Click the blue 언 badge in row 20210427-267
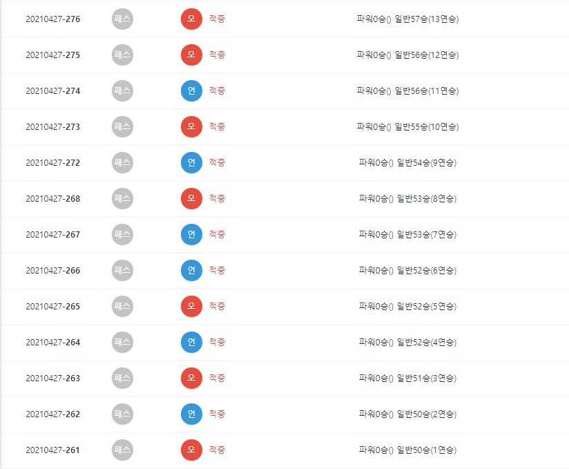 tap(191, 235)
